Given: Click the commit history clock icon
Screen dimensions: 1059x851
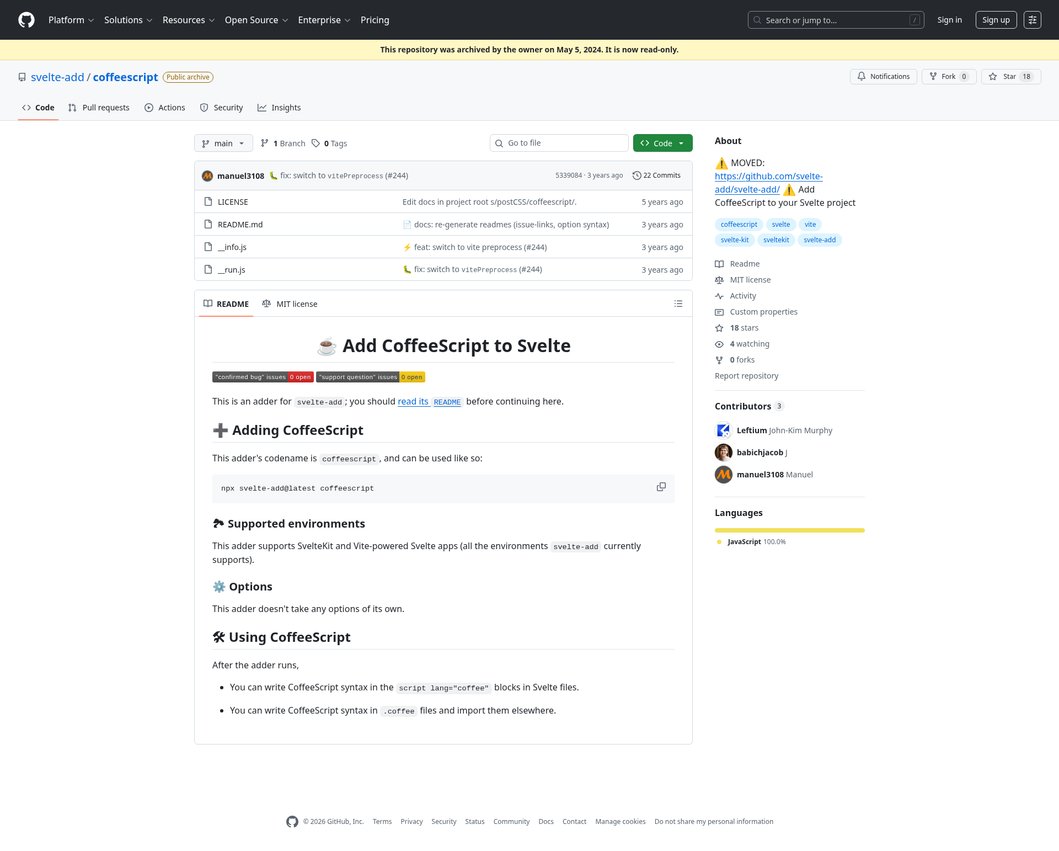Looking at the screenshot, I should pyautogui.click(x=637, y=175).
